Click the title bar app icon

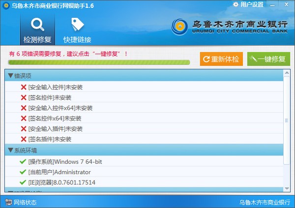point(6,5)
